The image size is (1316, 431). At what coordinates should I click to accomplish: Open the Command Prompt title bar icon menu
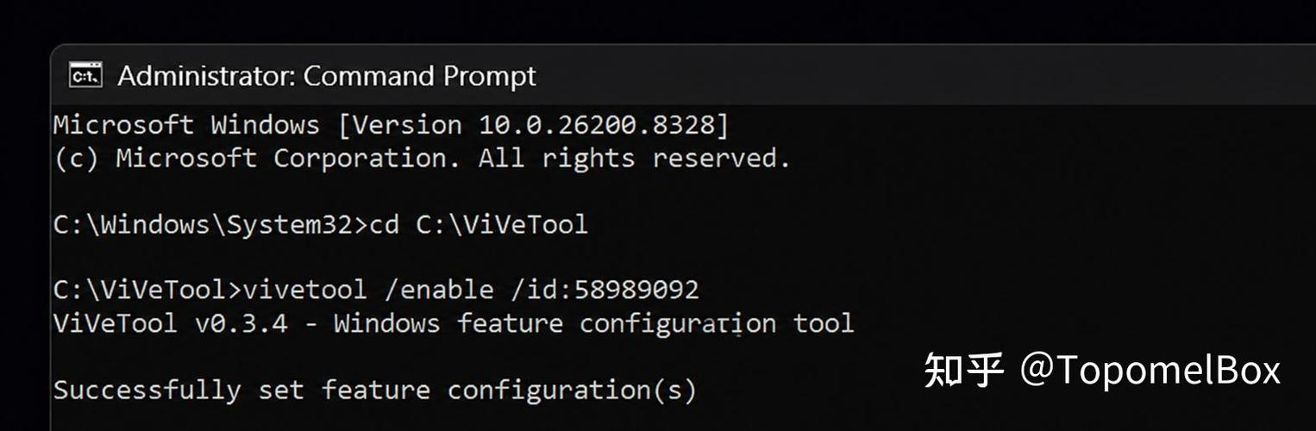pos(85,76)
